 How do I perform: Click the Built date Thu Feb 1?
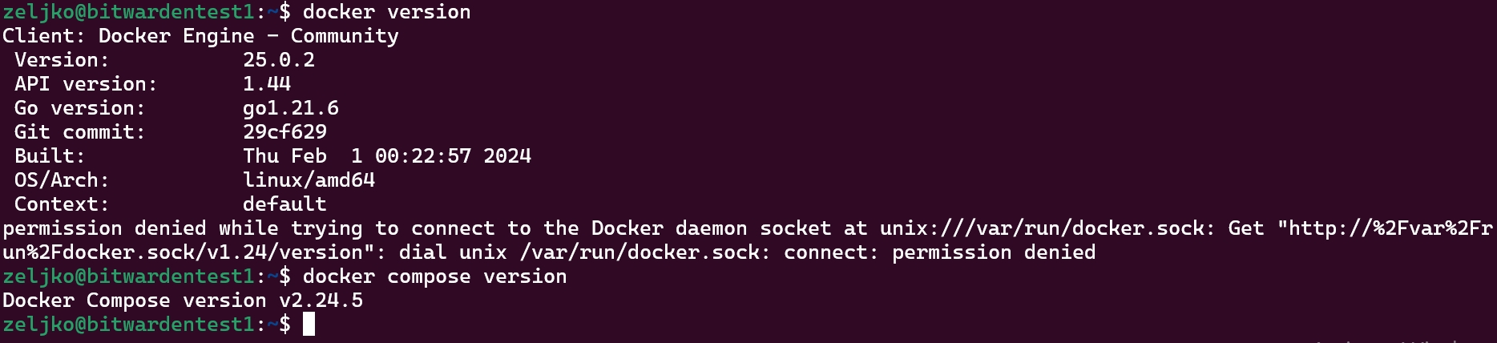[x=303, y=156]
